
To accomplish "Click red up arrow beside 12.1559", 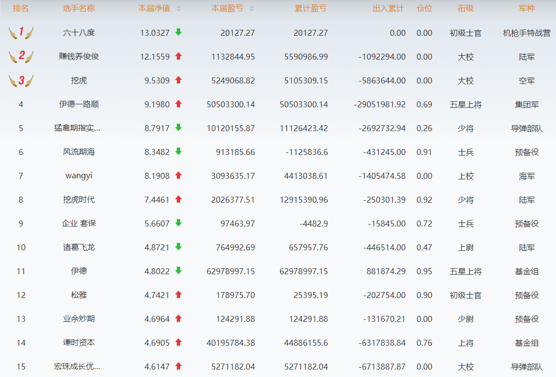I will pyautogui.click(x=178, y=56).
